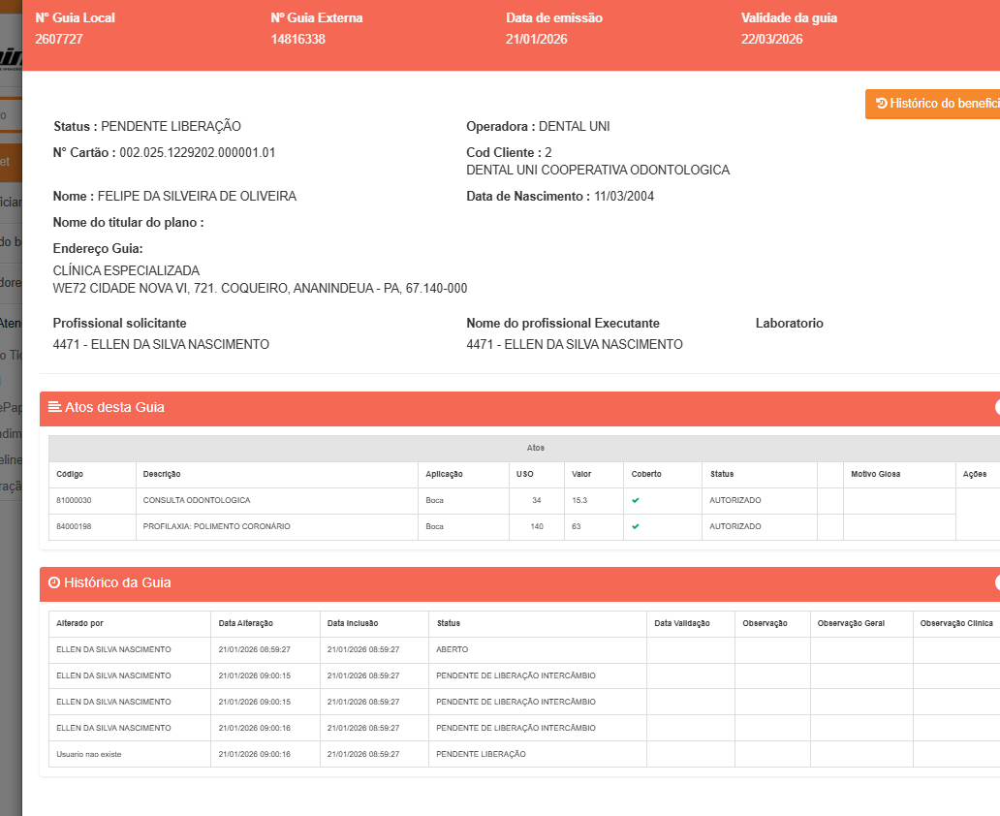Image resolution: width=1000 pixels, height=816 pixels.
Task: Click list icon beside Atos desta Guia
Action: point(55,407)
